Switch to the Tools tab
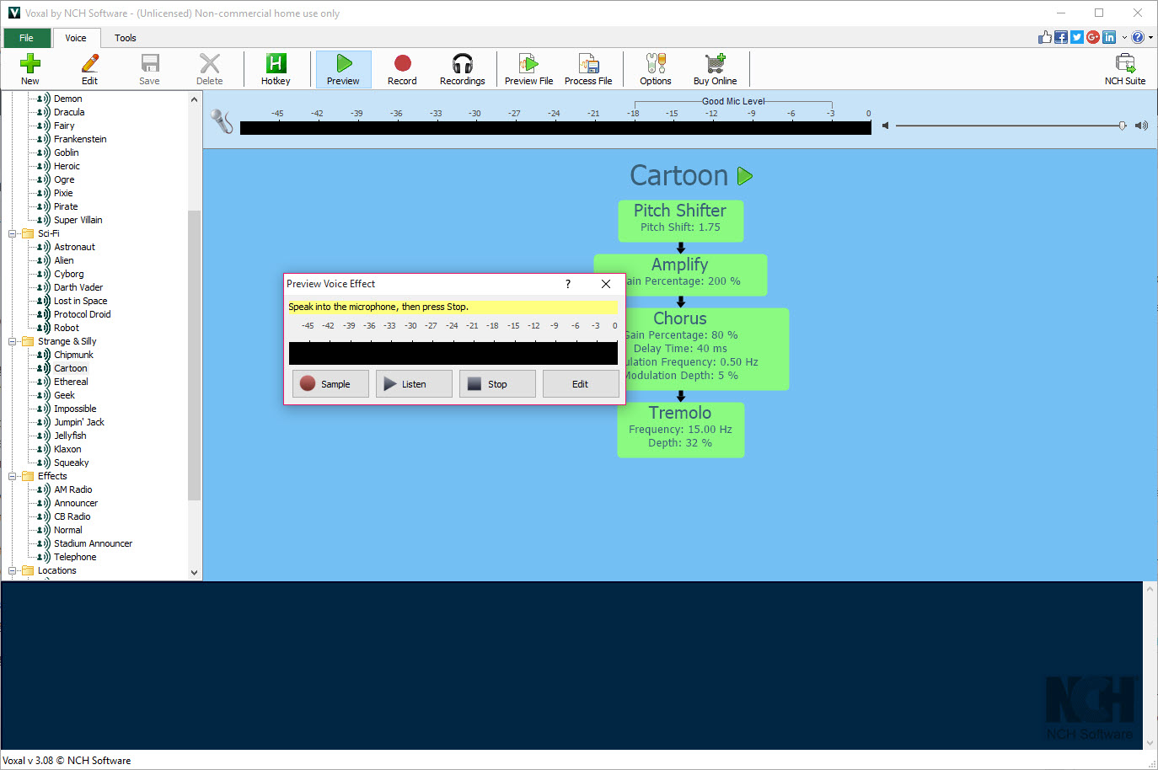This screenshot has width=1158, height=770. (x=126, y=38)
